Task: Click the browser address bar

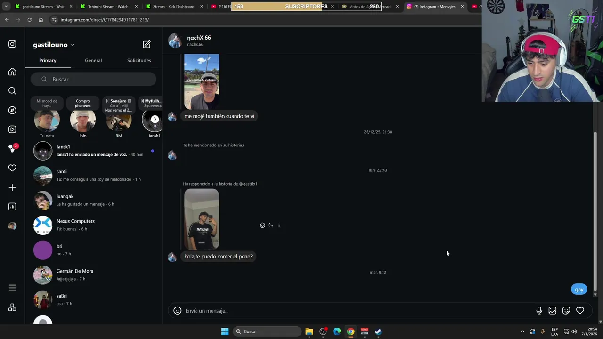Action: click(x=264, y=20)
